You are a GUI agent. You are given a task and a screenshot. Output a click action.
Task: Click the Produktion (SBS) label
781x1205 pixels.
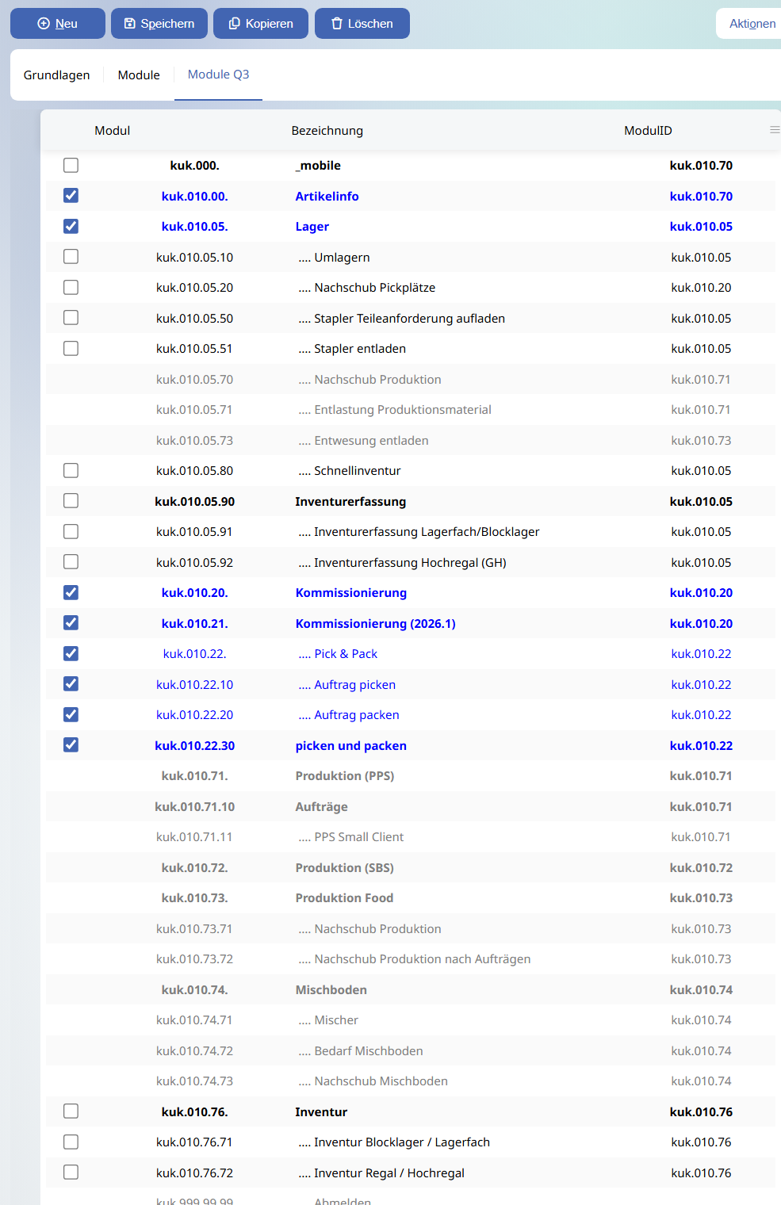344,868
